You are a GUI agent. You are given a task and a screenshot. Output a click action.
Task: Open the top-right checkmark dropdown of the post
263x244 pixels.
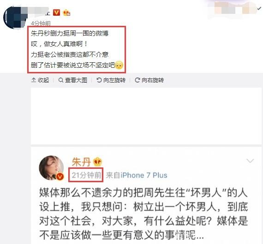(x=260, y=9)
